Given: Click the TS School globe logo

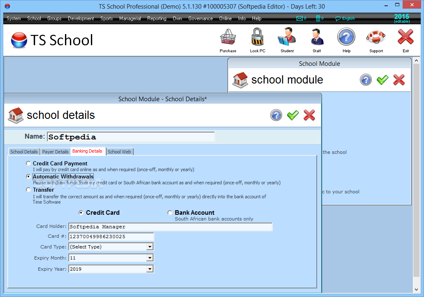Looking at the screenshot, I should (x=19, y=40).
